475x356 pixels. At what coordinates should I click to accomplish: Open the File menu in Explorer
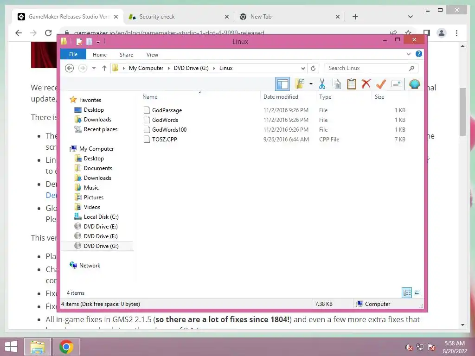coord(73,54)
